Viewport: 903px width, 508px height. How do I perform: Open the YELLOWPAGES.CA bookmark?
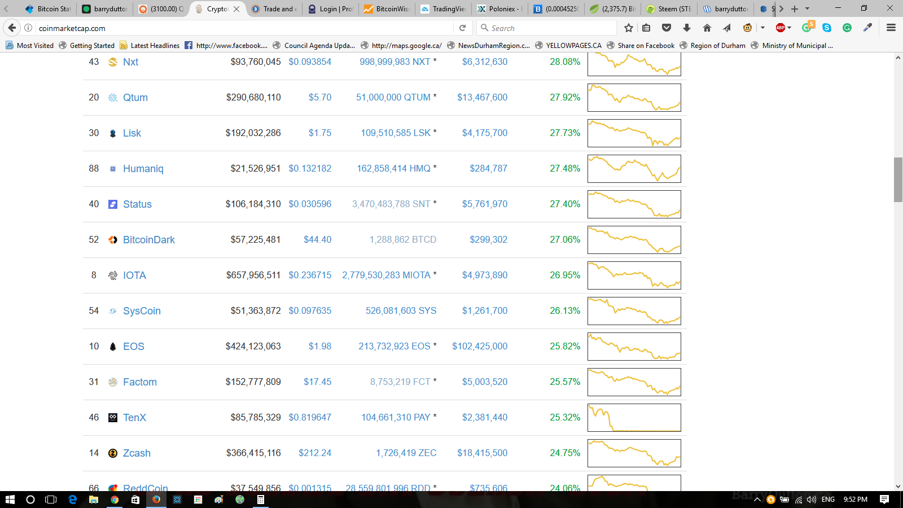click(568, 45)
